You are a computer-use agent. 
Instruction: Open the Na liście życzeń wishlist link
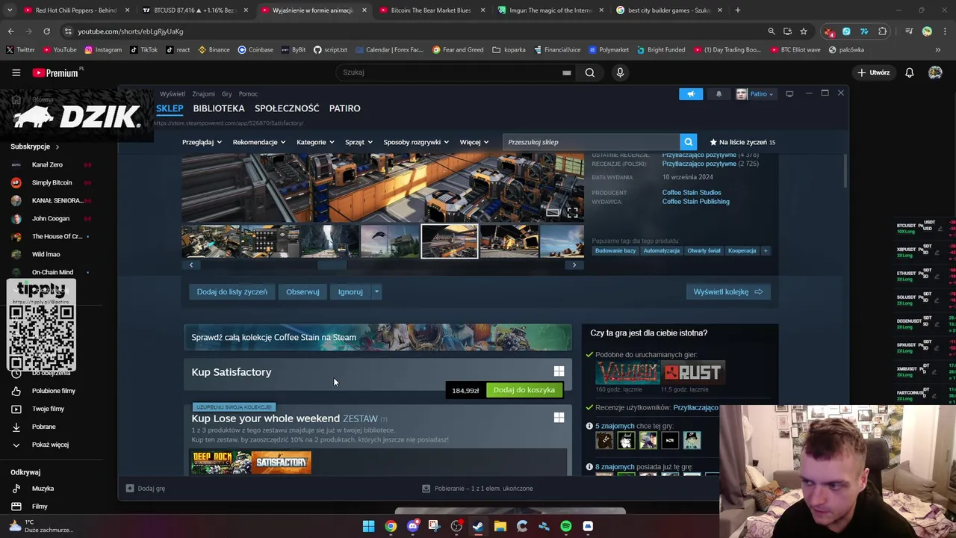pyautogui.click(x=742, y=142)
